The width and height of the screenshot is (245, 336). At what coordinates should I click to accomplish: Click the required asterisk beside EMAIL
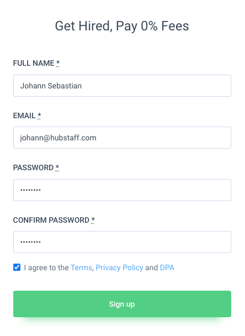39,116
